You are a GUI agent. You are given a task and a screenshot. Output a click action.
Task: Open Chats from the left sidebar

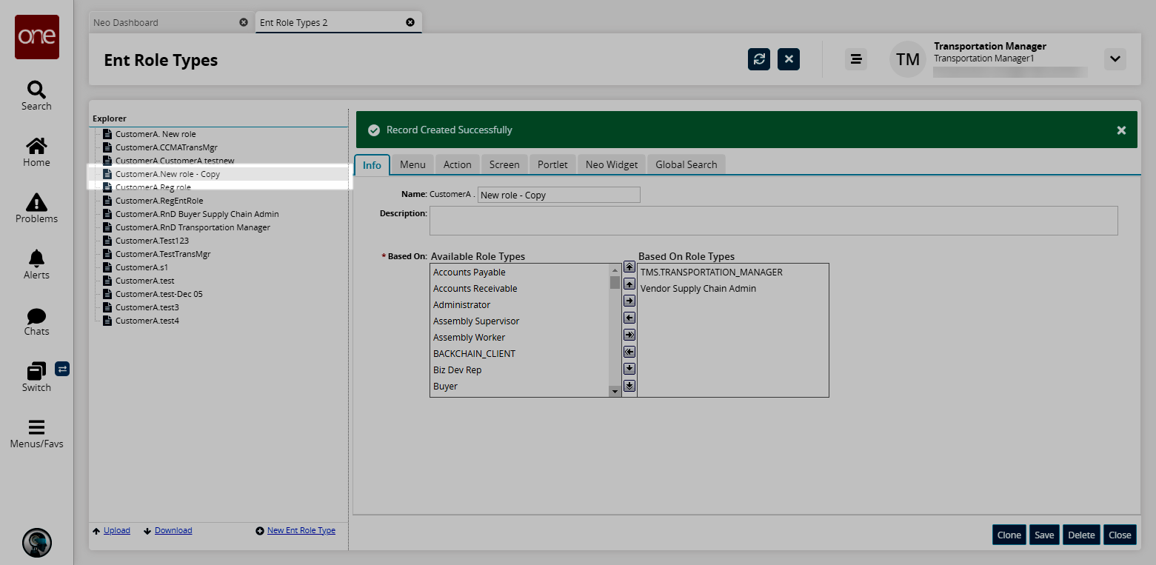pyautogui.click(x=36, y=321)
